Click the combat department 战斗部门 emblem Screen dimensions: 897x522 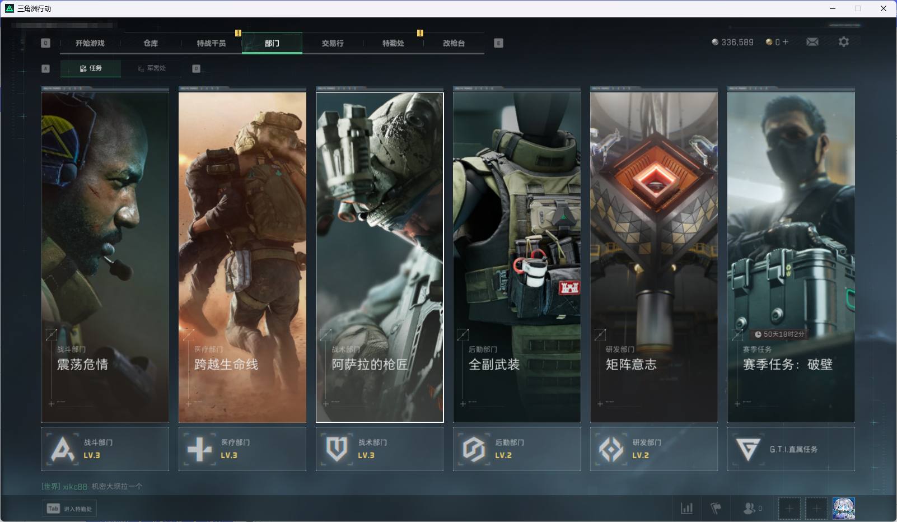(62, 449)
